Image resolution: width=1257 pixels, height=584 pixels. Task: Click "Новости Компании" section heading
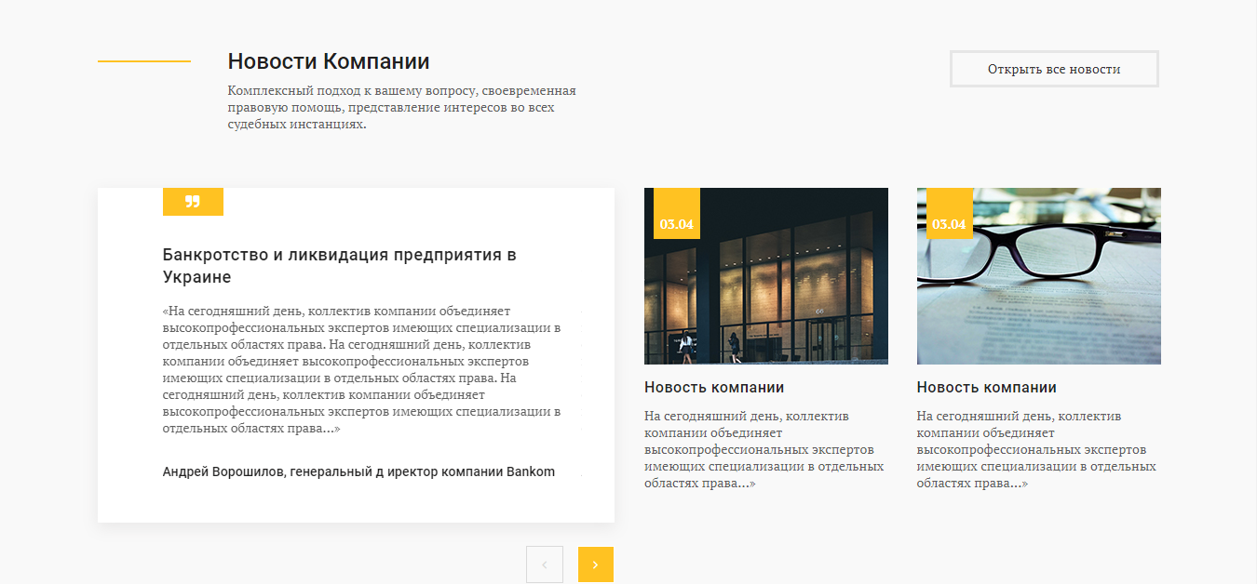pyautogui.click(x=329, y=61)
